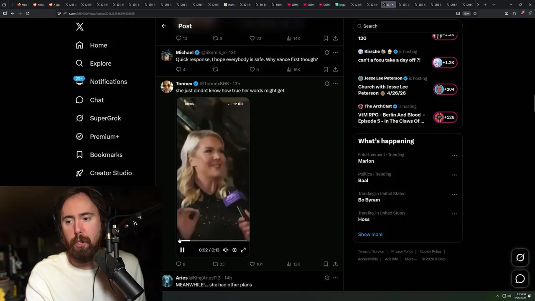Share Michael's post
Viewport: 535px width, 301px height.
335,69
